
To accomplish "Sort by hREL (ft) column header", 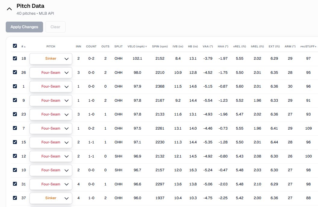I will (x=257, y=46).
